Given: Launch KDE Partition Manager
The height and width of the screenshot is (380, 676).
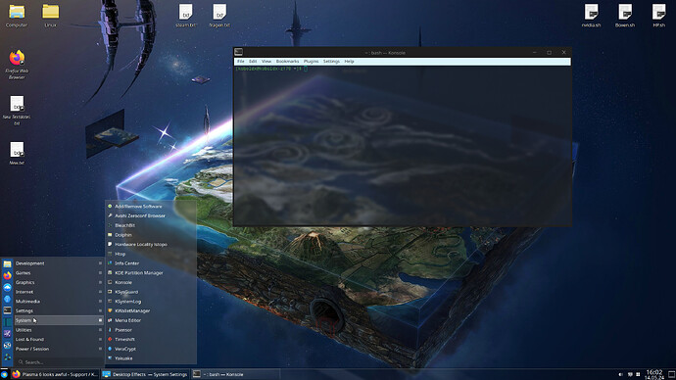Looking at the screenshot, I should coord(151,272).
